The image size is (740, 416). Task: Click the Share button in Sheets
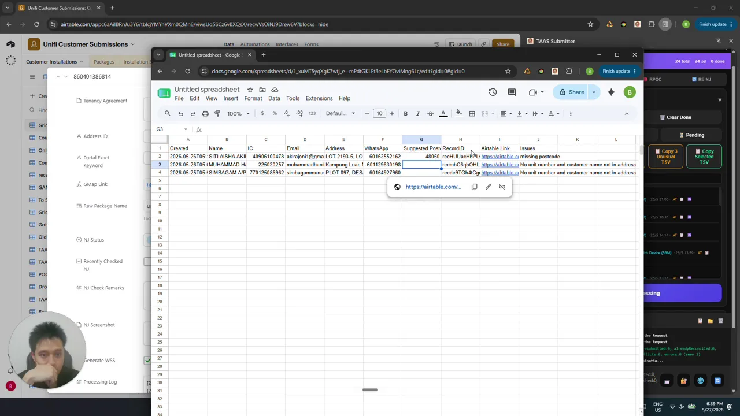point(571,92)
